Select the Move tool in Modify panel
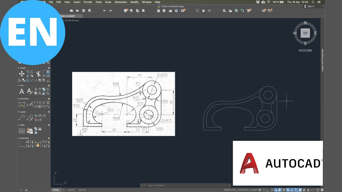Image resolution: width=342 pixels, height=192 pixels. click(x=22, y=74)
